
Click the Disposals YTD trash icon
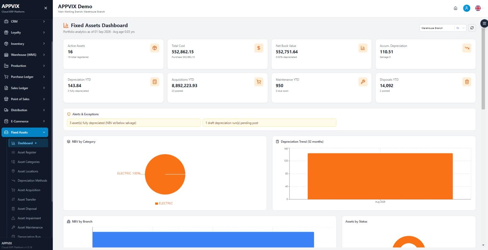coord(467,82)
